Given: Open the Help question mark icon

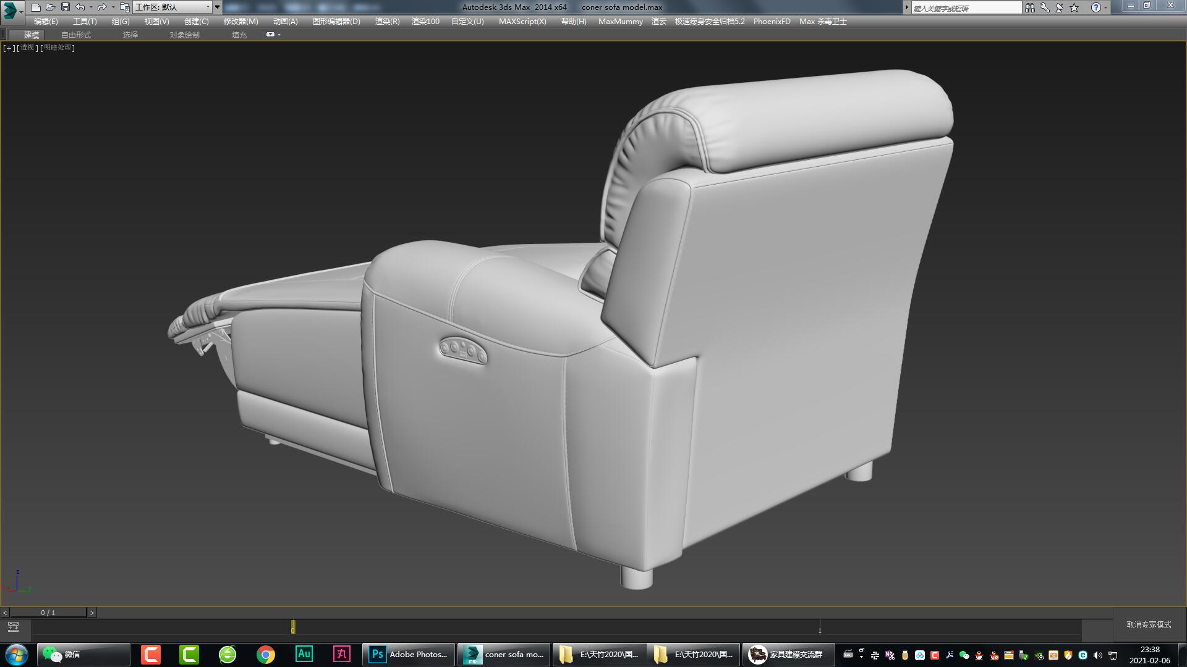Looking at the screenshot, I should [1095, 7].
